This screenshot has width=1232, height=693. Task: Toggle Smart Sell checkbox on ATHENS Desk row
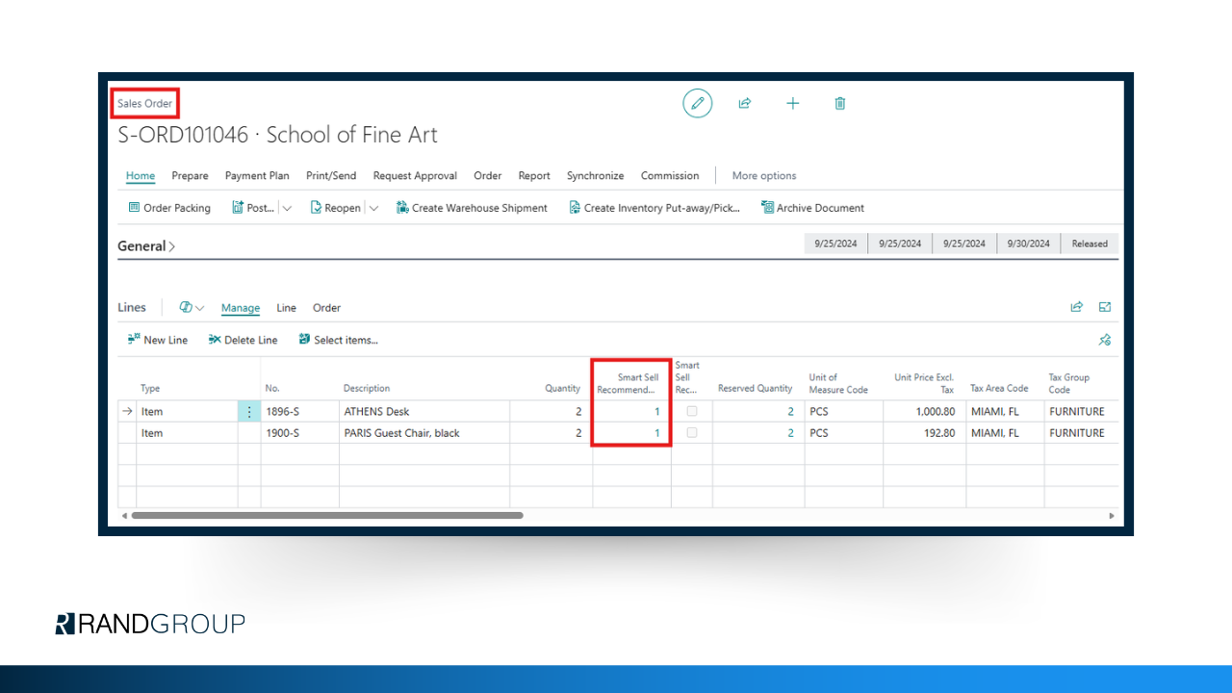pyautogui.click(x=691, y=411)
